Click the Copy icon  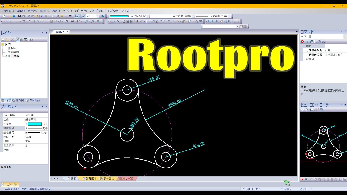coord(33,16)
